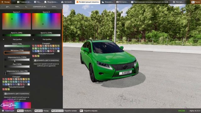Viewport: 201px width, 113px height.
Task: Choose the white last standard swatch under Краска 1
Action: [29, 84]
